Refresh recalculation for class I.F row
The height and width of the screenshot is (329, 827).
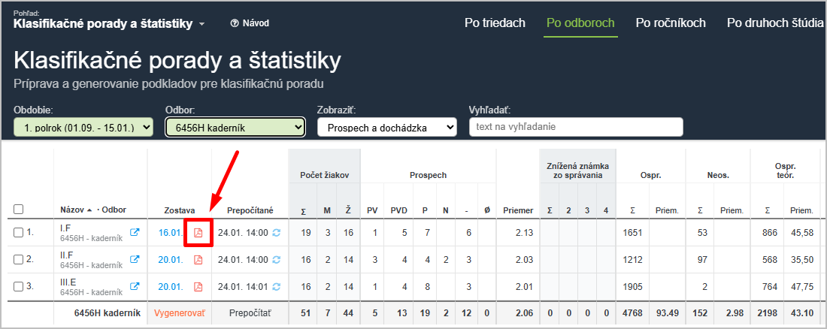tap(276, 233)
